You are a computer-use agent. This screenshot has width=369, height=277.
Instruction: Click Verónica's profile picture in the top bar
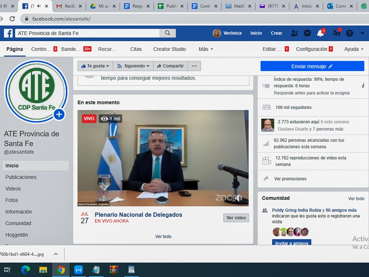click(217, 33)
